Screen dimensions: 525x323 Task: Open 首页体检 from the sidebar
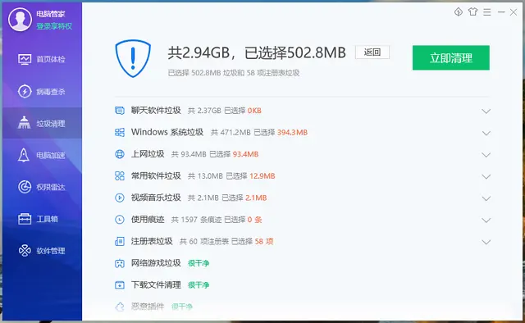pos(42,59)
